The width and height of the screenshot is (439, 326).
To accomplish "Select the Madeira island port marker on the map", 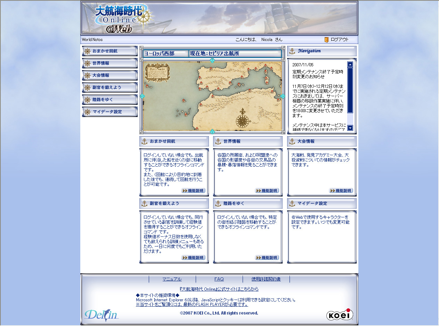I will coord(184,101).
